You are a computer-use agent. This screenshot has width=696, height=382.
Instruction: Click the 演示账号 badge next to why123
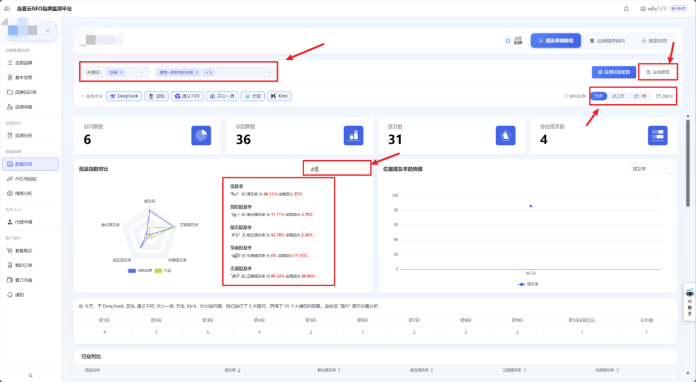(x=678, y=8)
